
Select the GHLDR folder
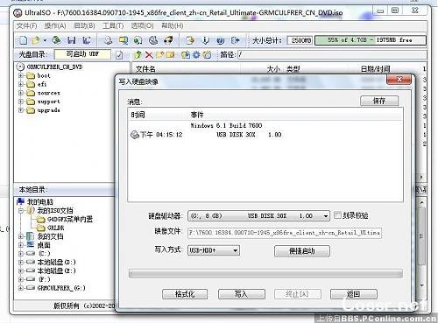pos(55,228)
